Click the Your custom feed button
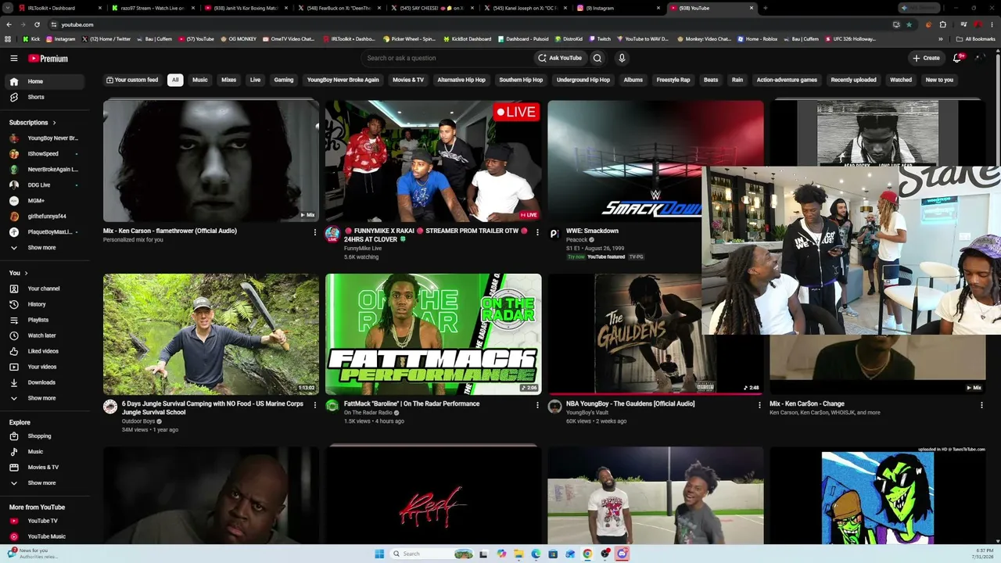Screen dimensions: 1001x563 click(x=132, y=80)
